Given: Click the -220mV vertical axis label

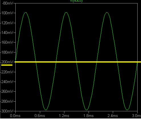Looking at the screenshot, I should (x=7, y=72).
